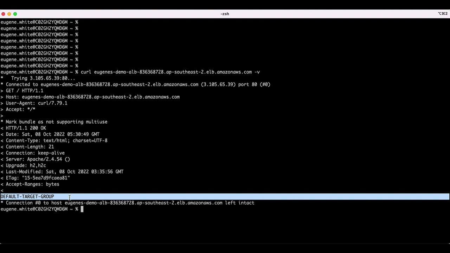Viewport: 450px width, 253px height.
Task: Click the 'Server: Apache/2.4.54 ()' line
Action: pyautogui.click(x=35, y=159)
